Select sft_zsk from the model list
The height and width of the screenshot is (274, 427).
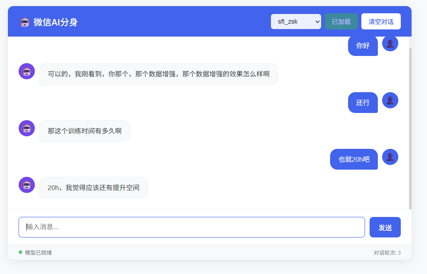pos(291,21)
